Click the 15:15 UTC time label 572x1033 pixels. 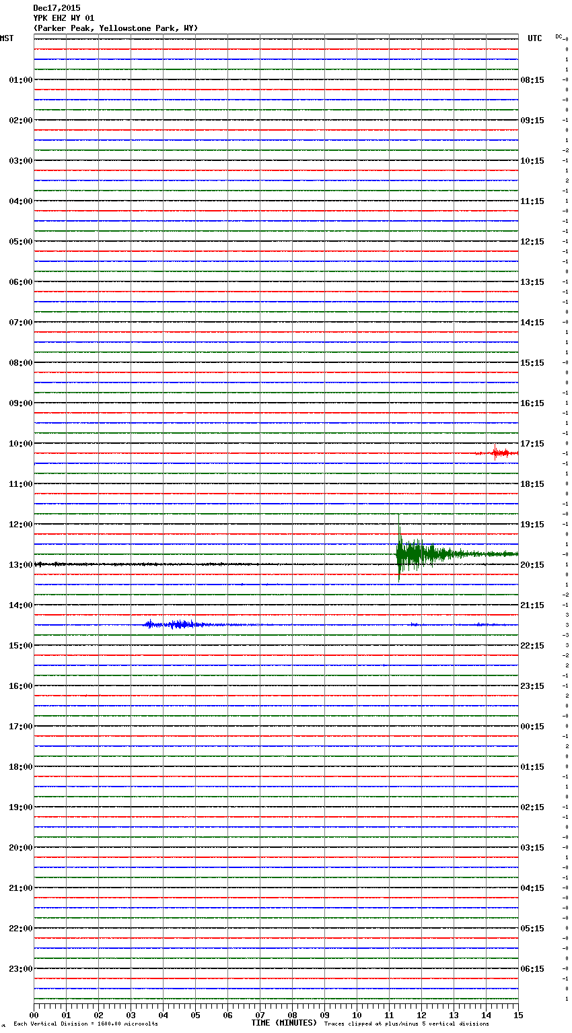tap(532, 363)
